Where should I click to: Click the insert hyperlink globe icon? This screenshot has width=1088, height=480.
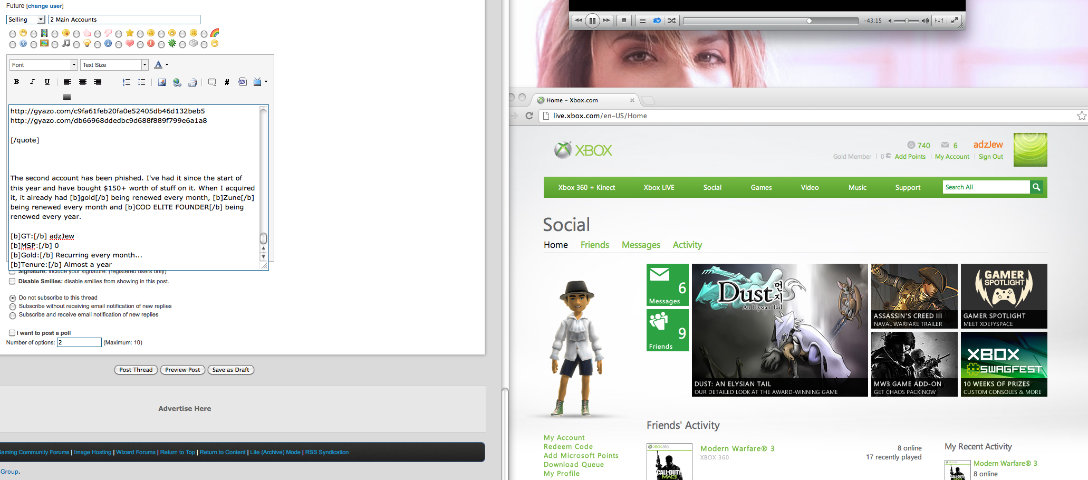177,82
